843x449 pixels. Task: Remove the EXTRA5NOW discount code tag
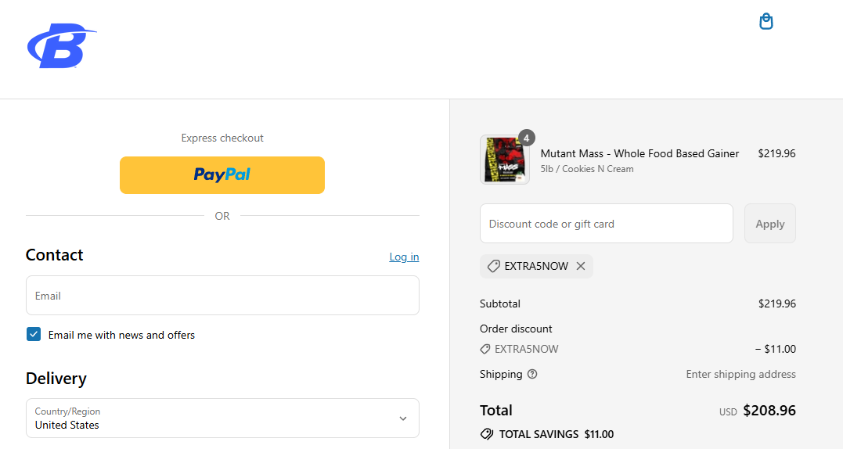tap(581, 266)
